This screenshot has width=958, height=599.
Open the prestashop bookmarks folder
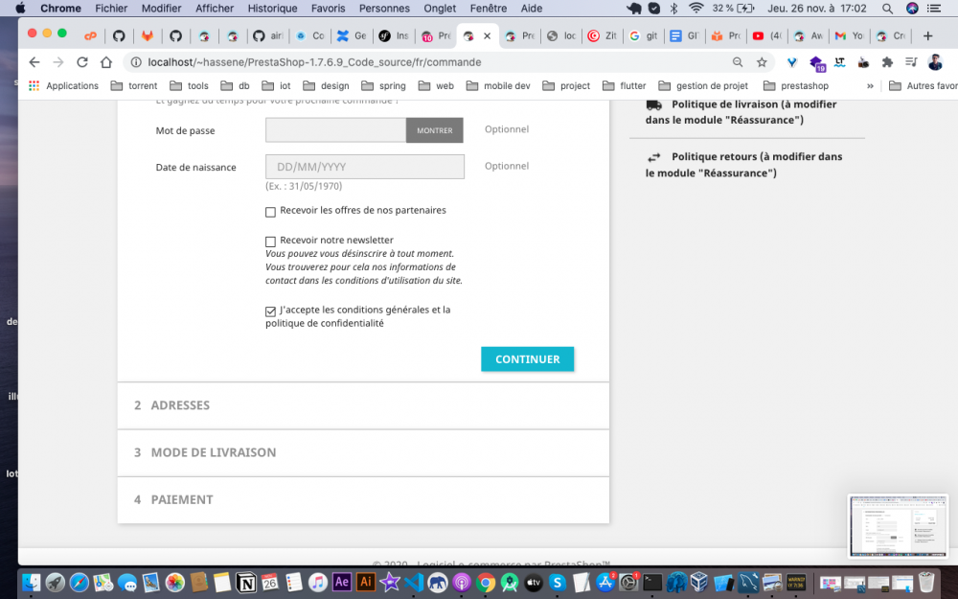[803, 85]
